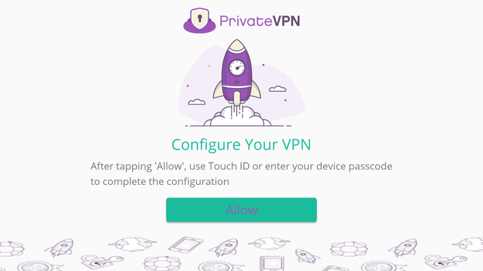Click the padlock and key icon at bottom right
This screenshot has width=483, height=271.
tap(446, 261)
